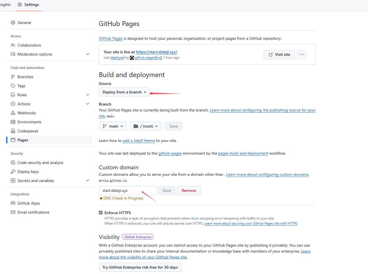This screenshot has height=274, width=368.
Task: Select Pages in the sidebar
Action: tap(50, 140)
